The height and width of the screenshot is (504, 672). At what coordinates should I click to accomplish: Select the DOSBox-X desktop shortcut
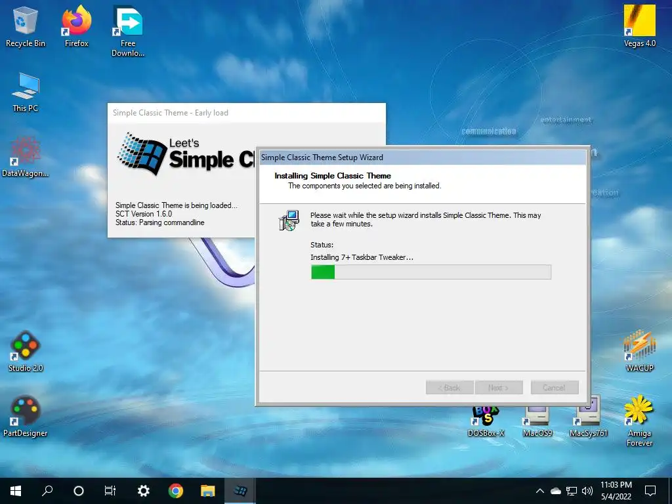click(x=486, y=421)
